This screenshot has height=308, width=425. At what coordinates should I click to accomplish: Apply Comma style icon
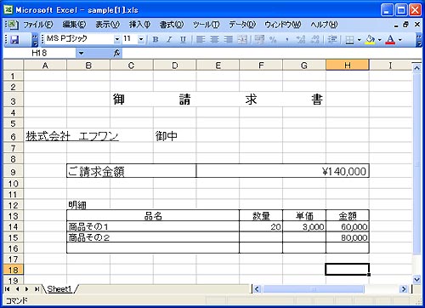pos(287,39)
